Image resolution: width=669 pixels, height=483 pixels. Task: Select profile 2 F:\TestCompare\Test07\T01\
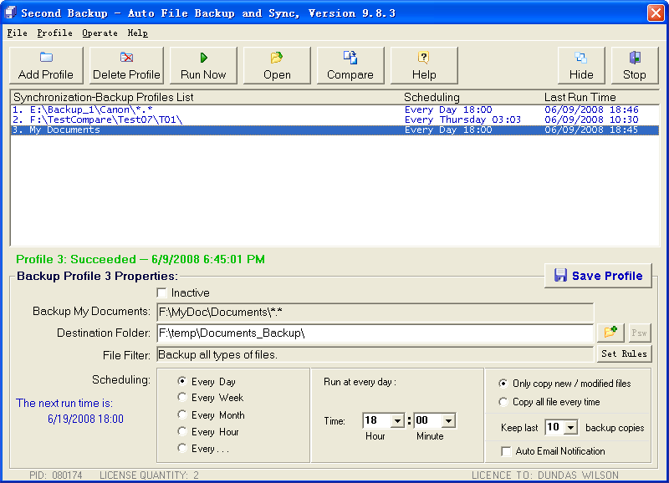coord(335,119)
